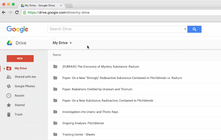Click folder icon of 'Substance, Radioactive, Contained' paper
This screenshot has width=221, height=140.
click(55, 101)
